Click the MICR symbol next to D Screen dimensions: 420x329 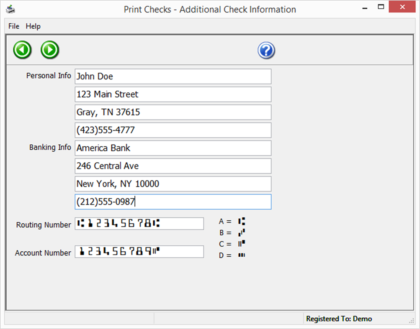pos(242,255)
